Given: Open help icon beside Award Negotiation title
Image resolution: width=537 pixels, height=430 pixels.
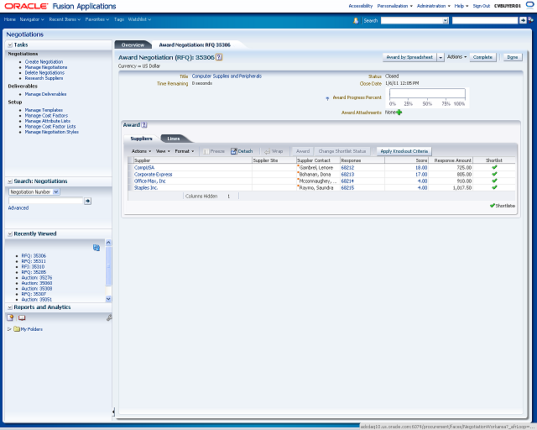Looking at the screenshot, I should pyautogui.click(x=219, y=57).
